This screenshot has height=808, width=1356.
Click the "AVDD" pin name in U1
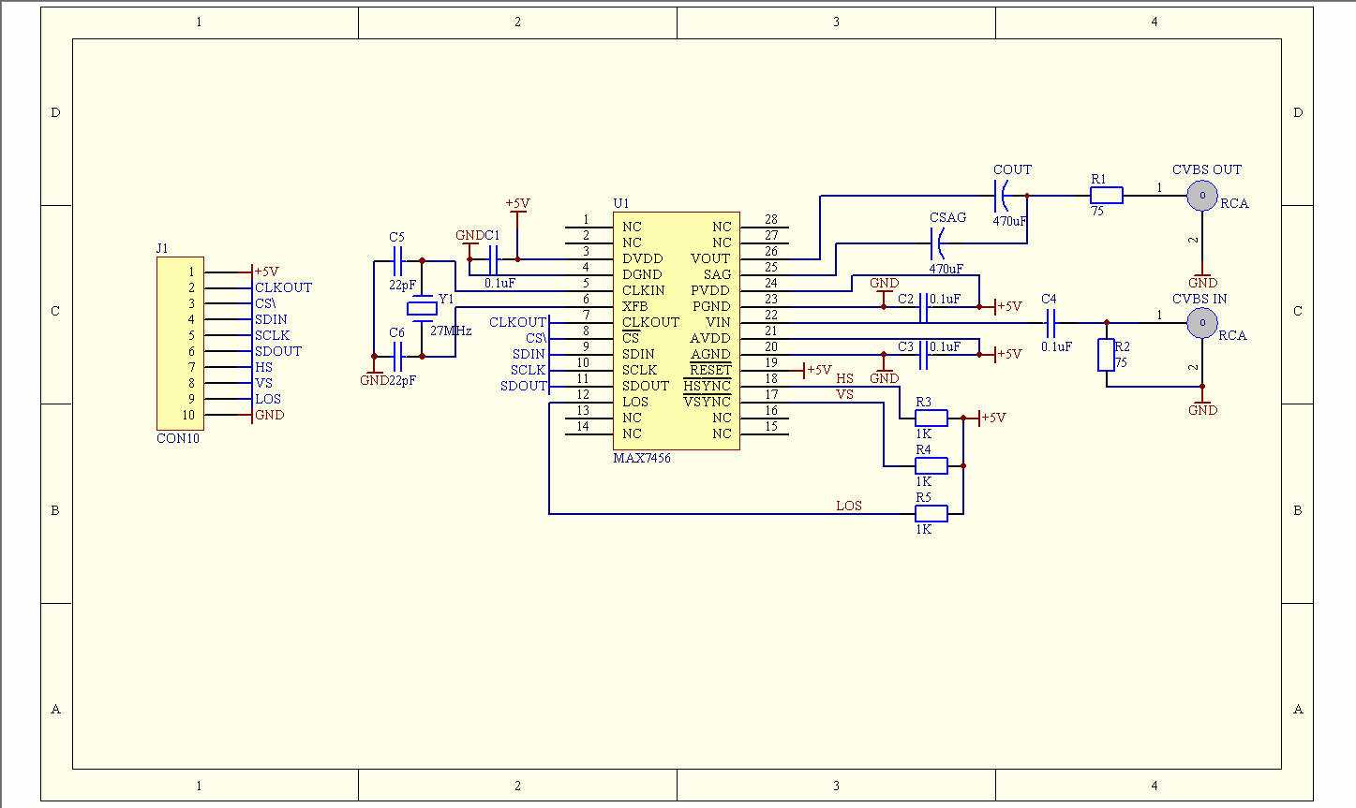tap(710, 338)
